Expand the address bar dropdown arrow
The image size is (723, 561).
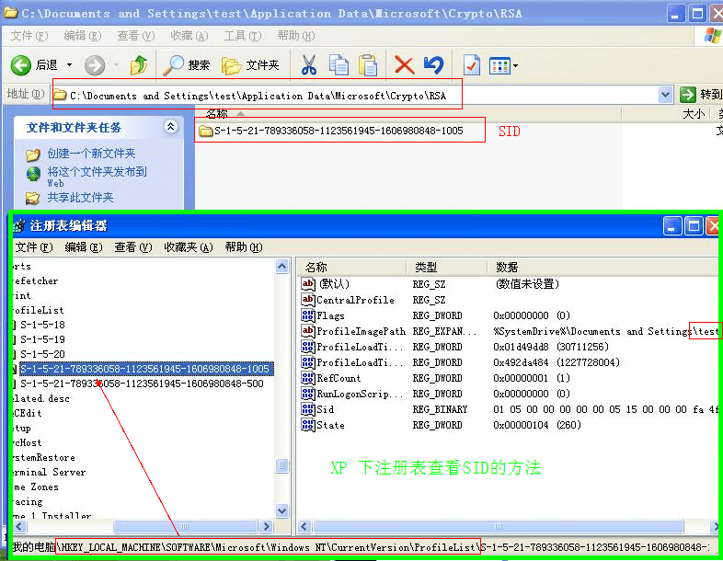pyautogui.click(x=666, y=95)
